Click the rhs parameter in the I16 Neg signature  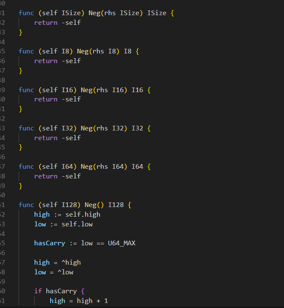click(x=102, y=90)
